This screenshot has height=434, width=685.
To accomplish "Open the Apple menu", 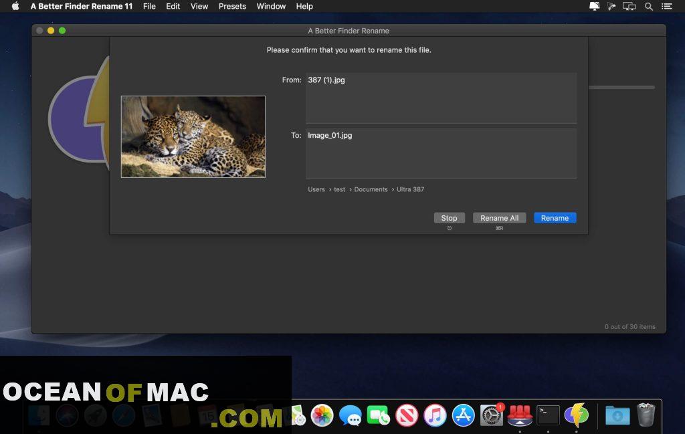I will (15, 6).
